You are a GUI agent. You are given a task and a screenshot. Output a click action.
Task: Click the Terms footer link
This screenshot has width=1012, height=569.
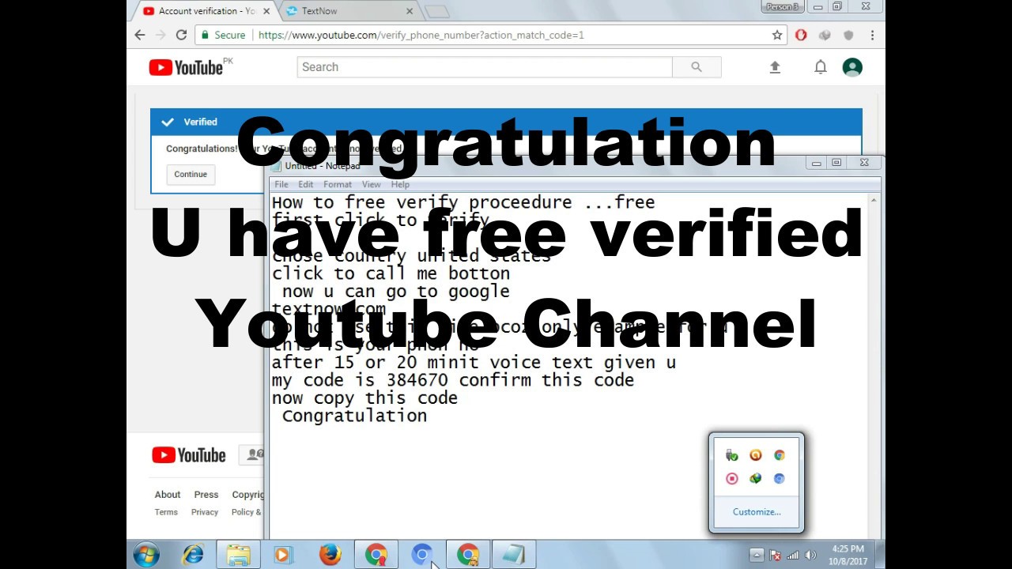tap(166, 512)
